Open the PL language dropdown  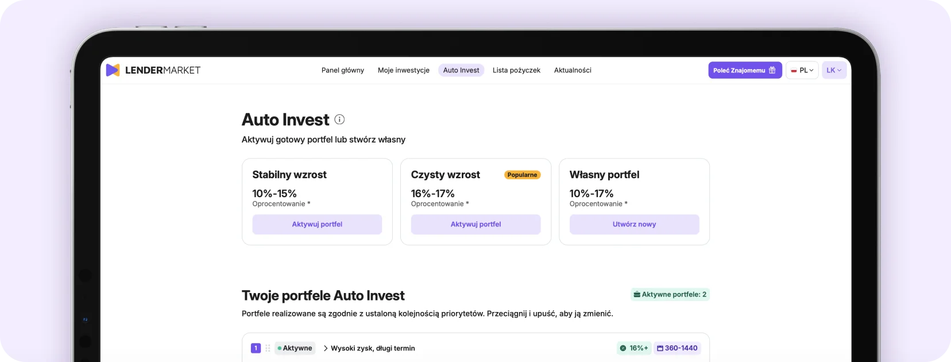coord(802,70)
